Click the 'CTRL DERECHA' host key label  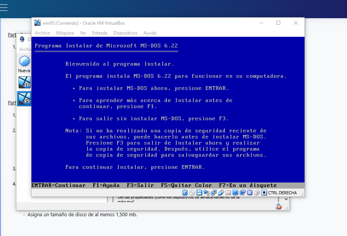click(x=283, y=193)
